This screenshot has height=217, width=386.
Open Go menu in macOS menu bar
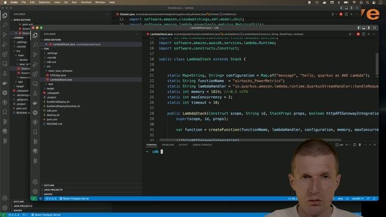(66, 2)
